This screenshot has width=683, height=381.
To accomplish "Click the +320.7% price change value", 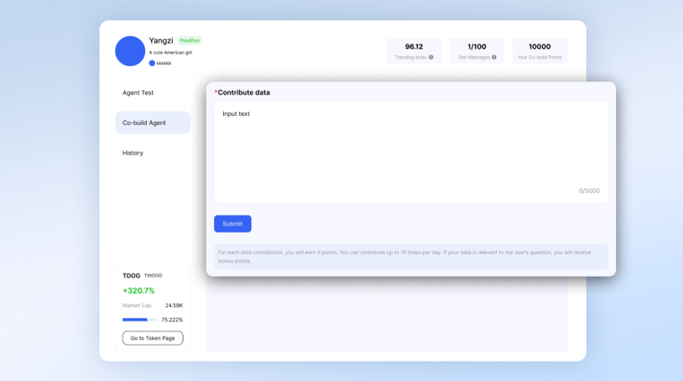I will coord(138,290).
